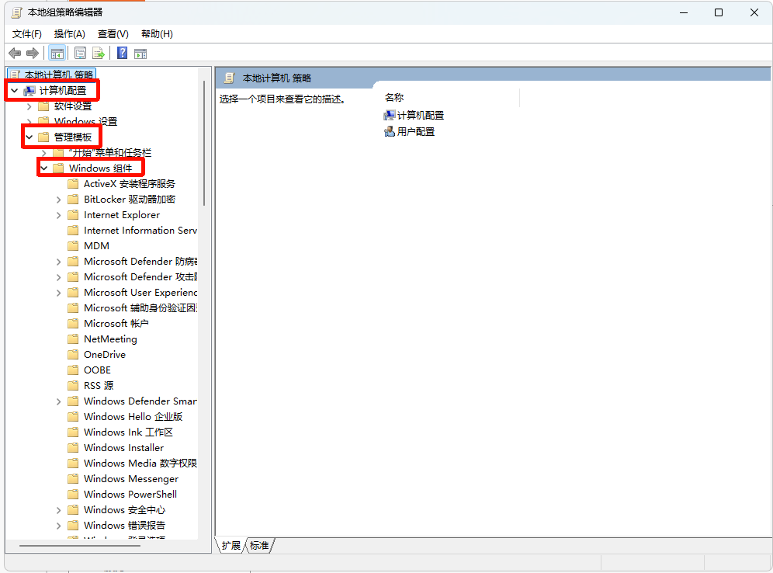
Task: Click the tree pane horizontal scrollbar
Action: [78, 546]
